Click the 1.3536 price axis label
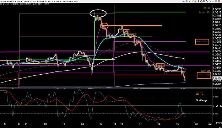The image size is (222, 128). (x=217, y=9)
